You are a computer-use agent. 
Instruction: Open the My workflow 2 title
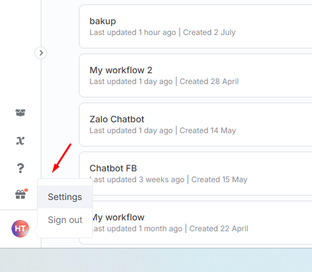tap(121, 70)
